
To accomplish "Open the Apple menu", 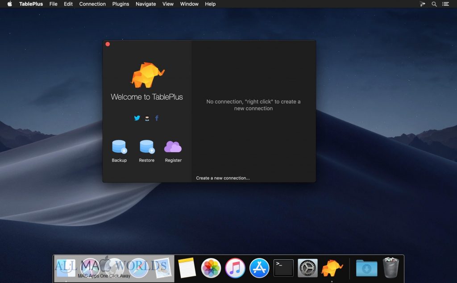I will point(10,4).
